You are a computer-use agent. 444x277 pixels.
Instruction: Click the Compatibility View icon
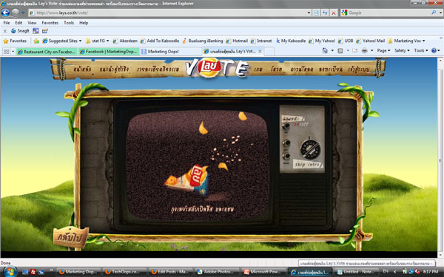pyautogui.click(x=317, y=13)
